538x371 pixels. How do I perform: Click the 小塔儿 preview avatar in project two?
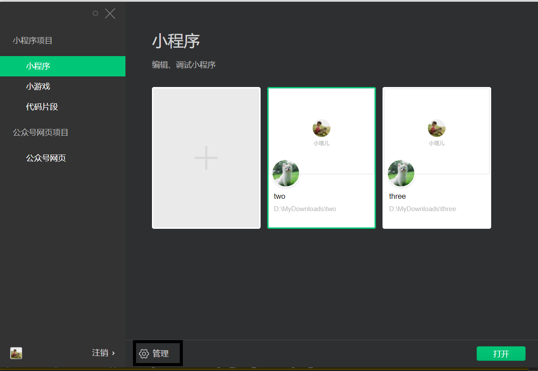(x=322, y=128)
